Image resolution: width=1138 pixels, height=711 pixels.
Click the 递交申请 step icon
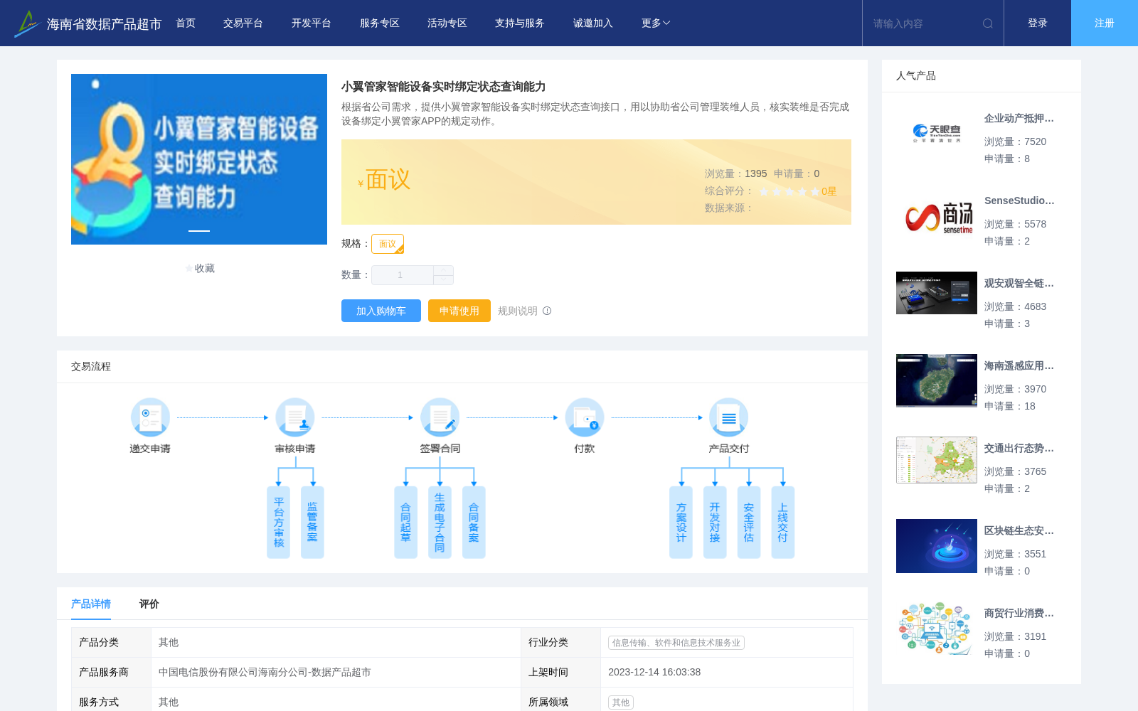pyautogui.click(x=150, y=417)
